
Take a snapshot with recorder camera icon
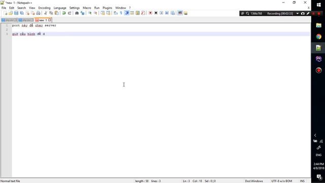pos(303,14)
